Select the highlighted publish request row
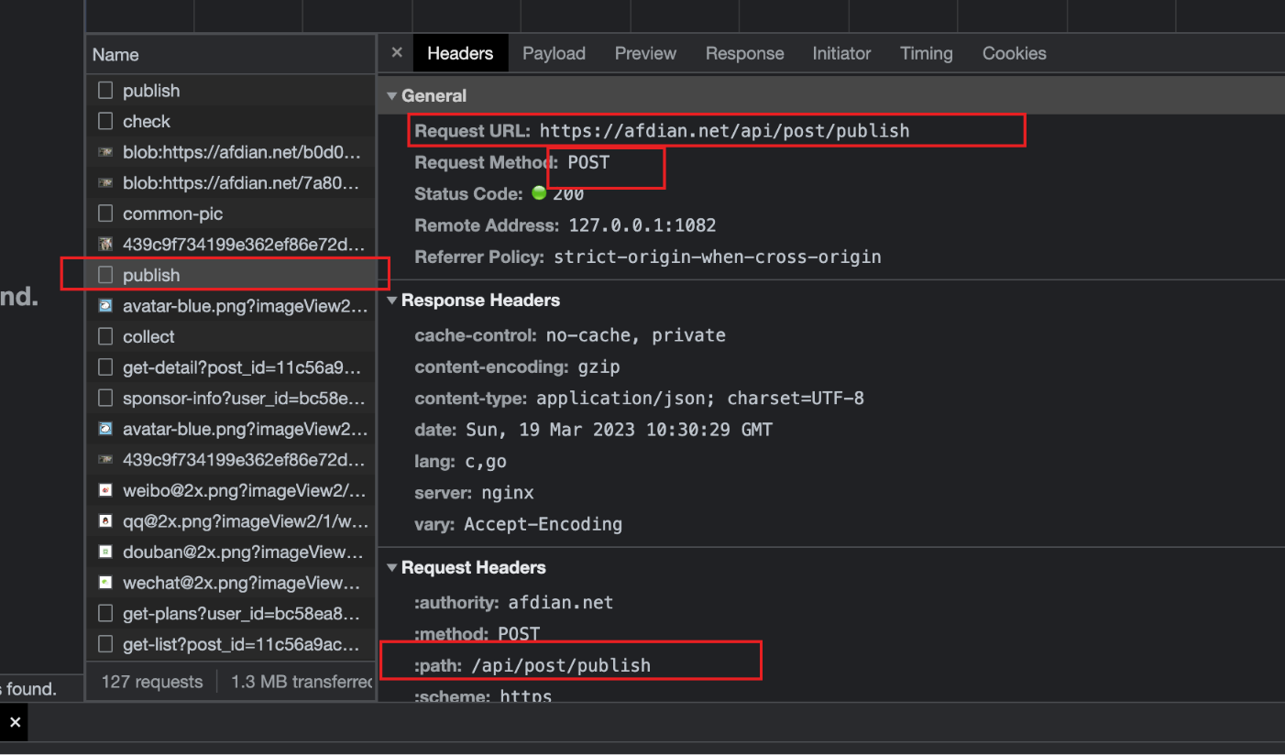1285x755 pixels. pyautogui.click(x=231, y=275)
